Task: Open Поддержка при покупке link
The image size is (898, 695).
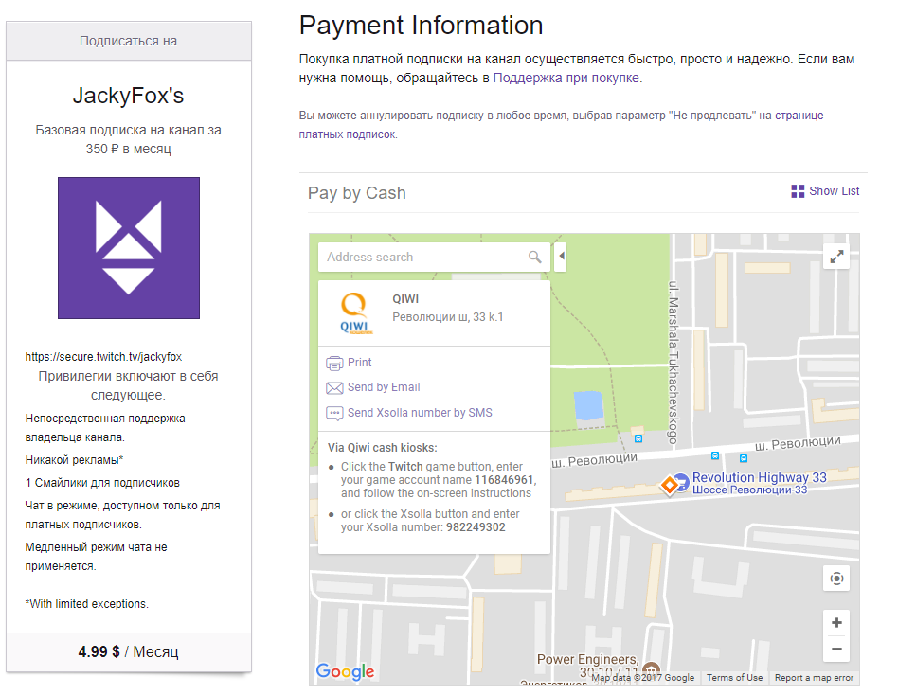Action: coord(566,78)
